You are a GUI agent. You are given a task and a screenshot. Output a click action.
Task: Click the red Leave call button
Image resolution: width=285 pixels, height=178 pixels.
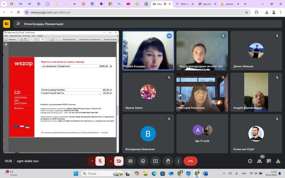coord(190,161)
